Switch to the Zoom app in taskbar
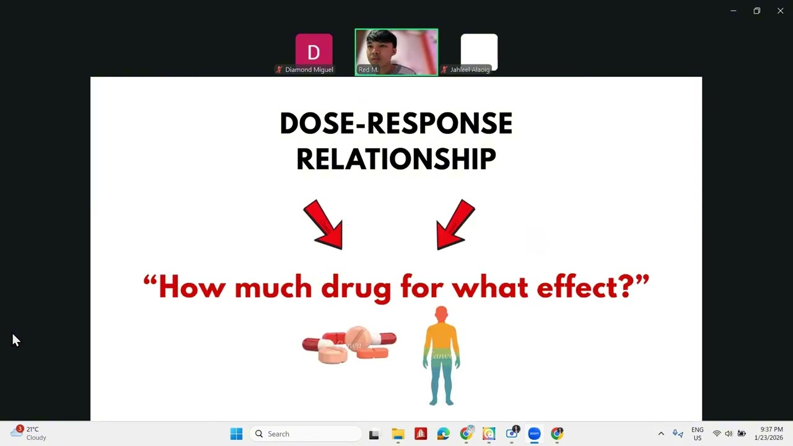The image size is (793, 446). [534, 434]
